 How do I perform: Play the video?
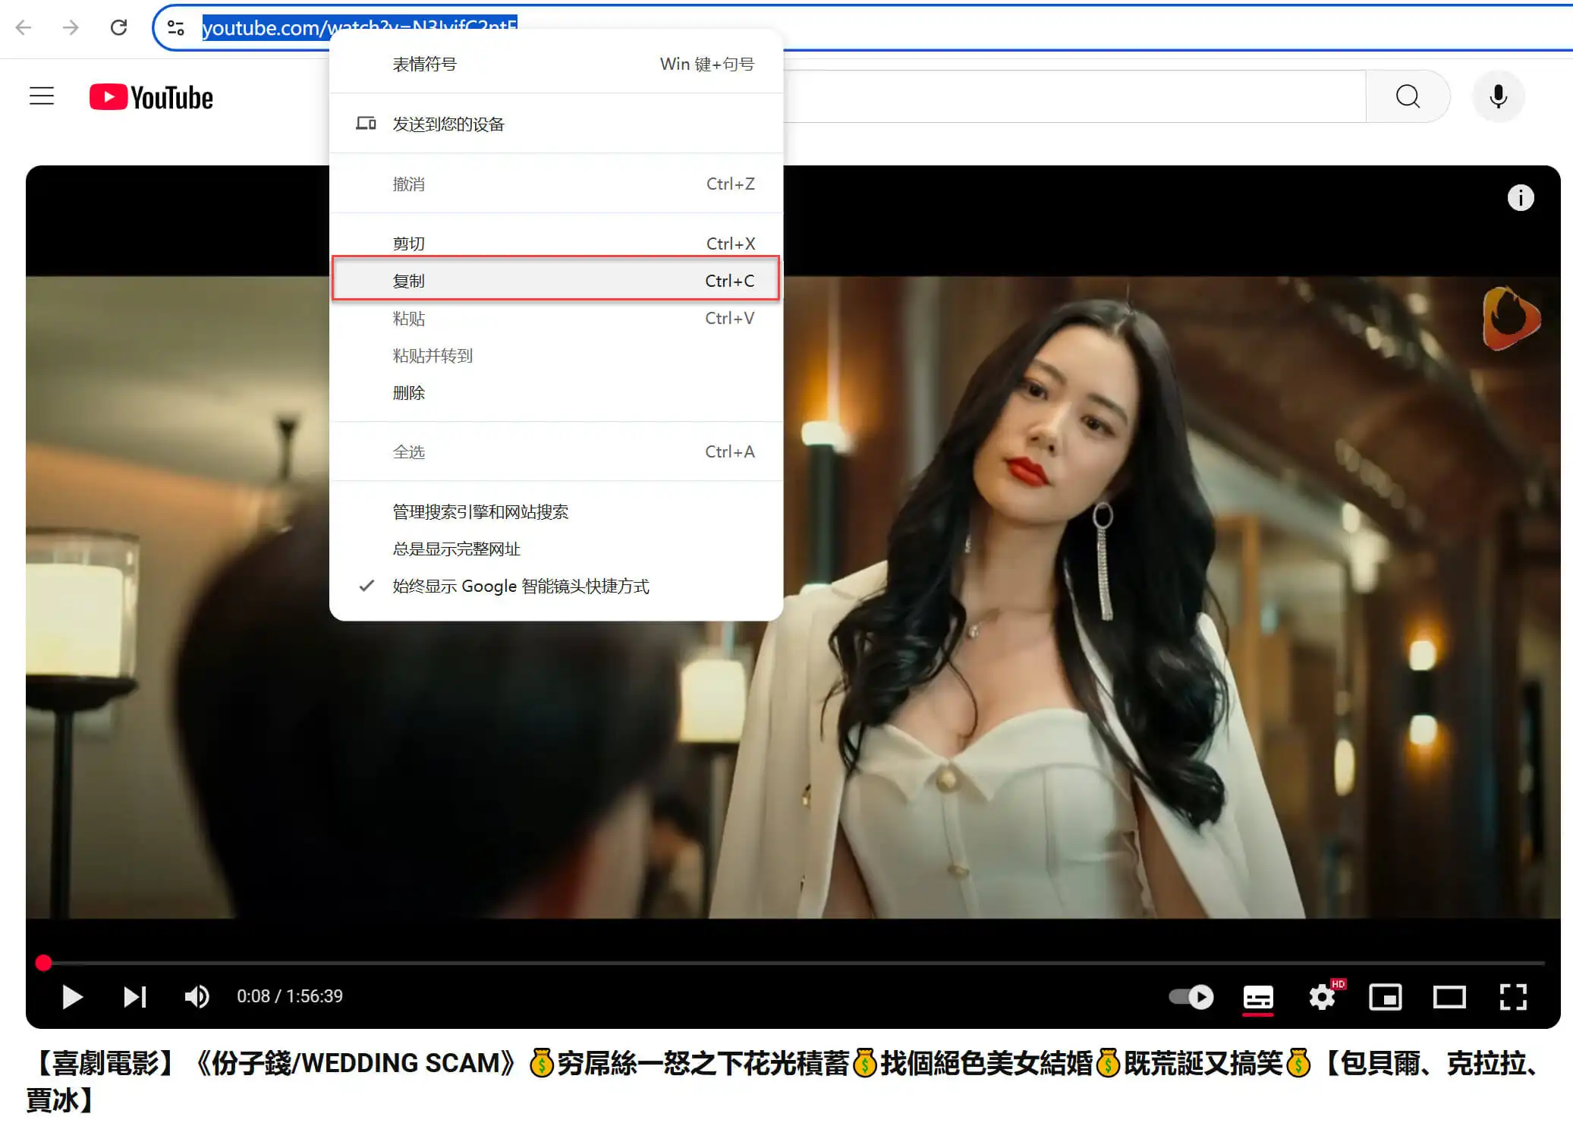point(72,996)
